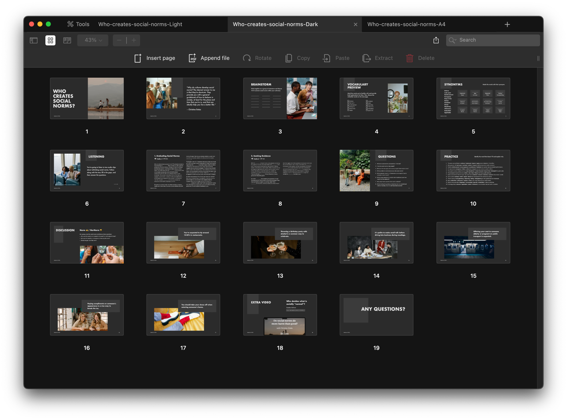The width and height of the screenshot is (567, 420).
Task: Click the Search field
Action: point(493,40)
